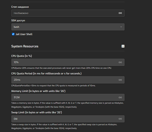Set Swap Limit unlimited with infinity icon
This screenshot has height=132, width=152.
click(120, 119)
